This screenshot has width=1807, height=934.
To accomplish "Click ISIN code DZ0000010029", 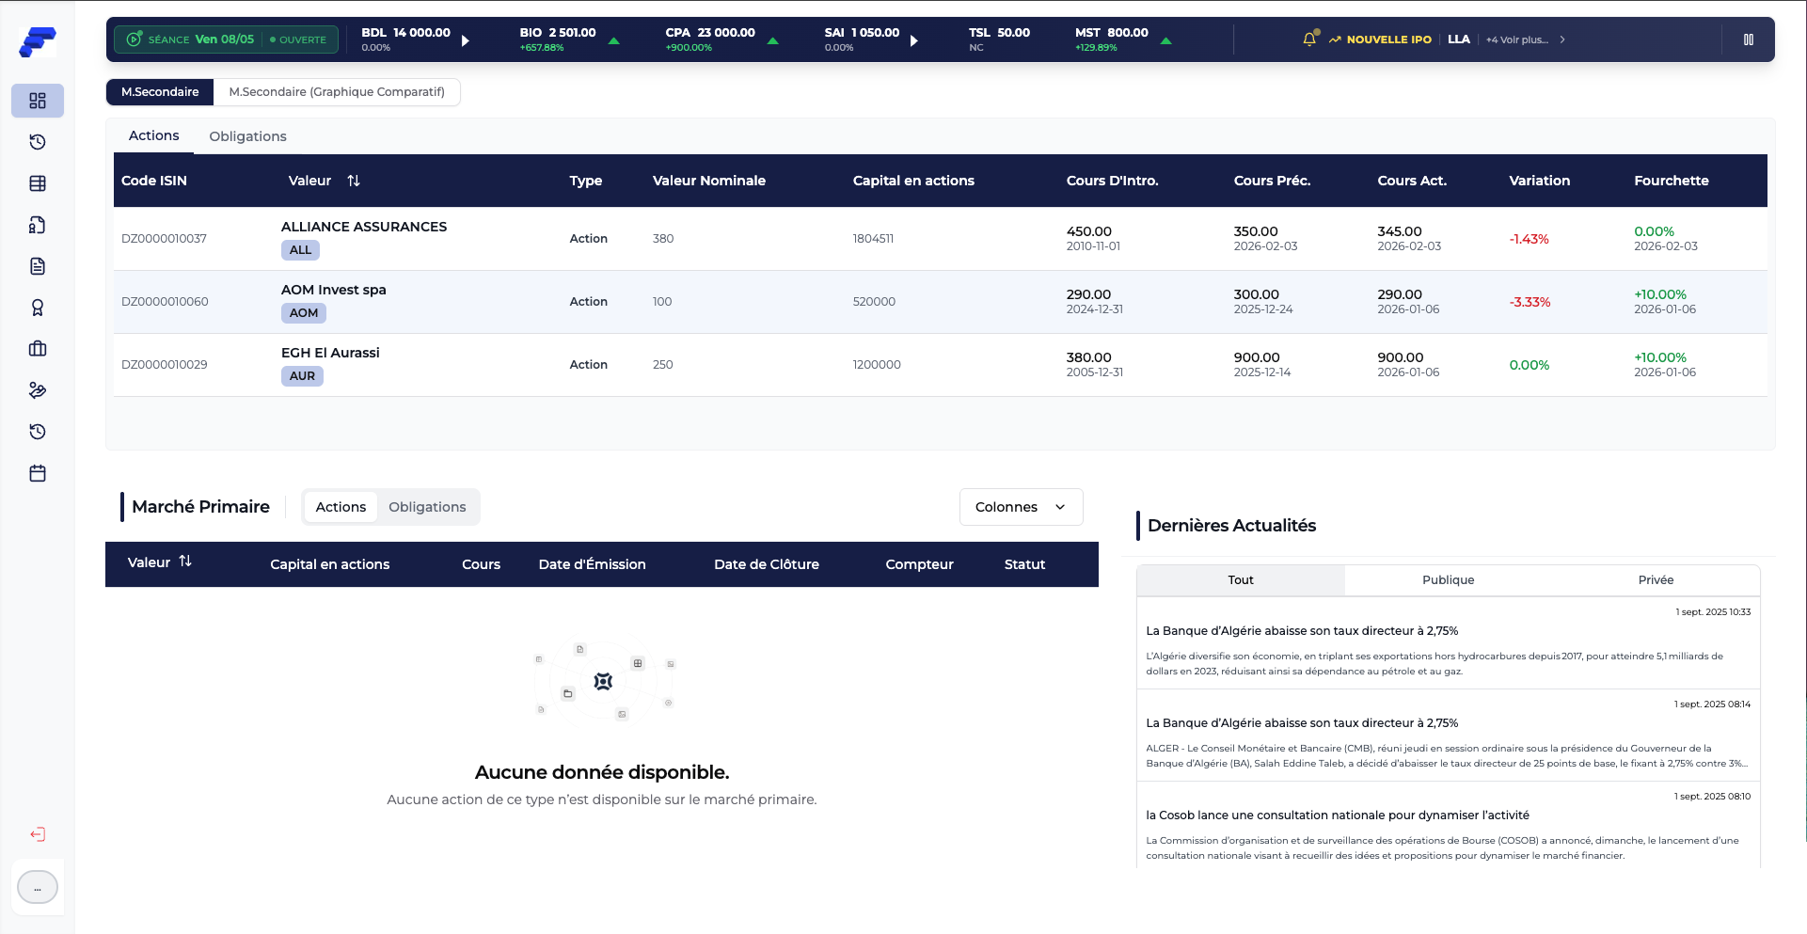I will (165, 365).
